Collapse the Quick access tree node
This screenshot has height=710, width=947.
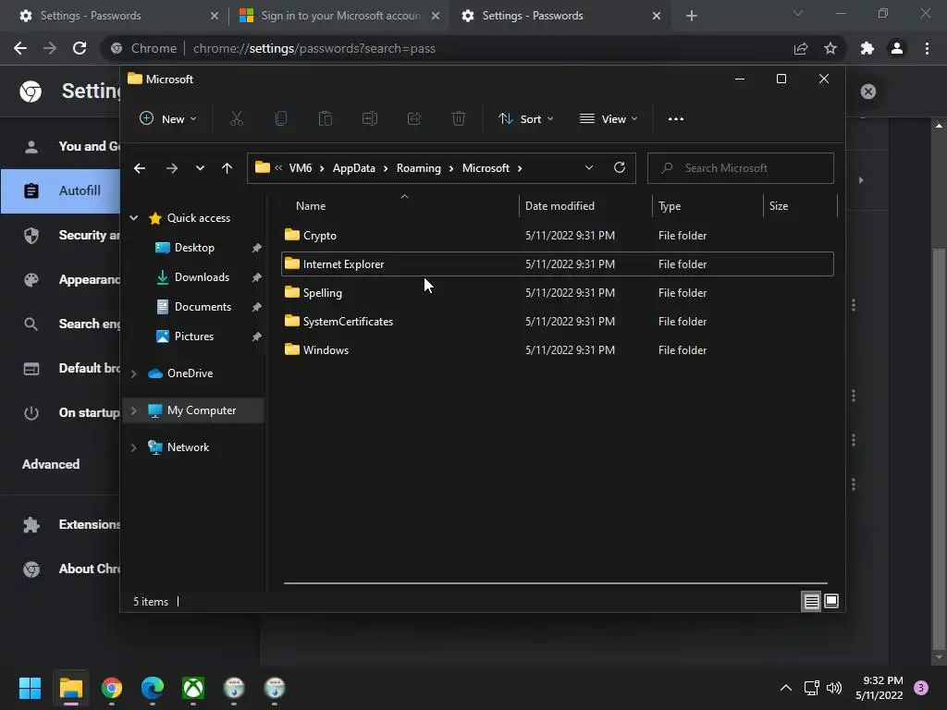[133, 218]
